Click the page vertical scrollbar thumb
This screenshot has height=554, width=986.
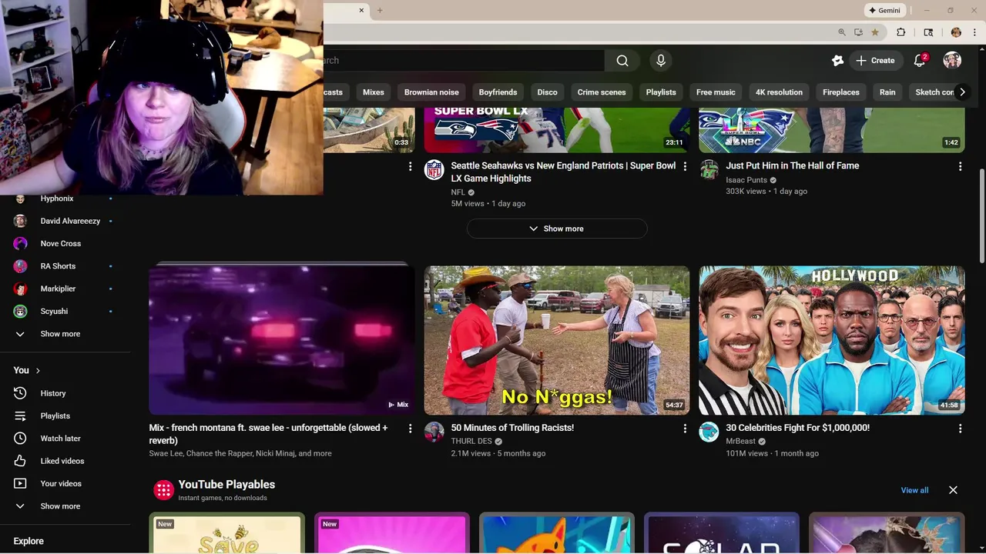981,215
